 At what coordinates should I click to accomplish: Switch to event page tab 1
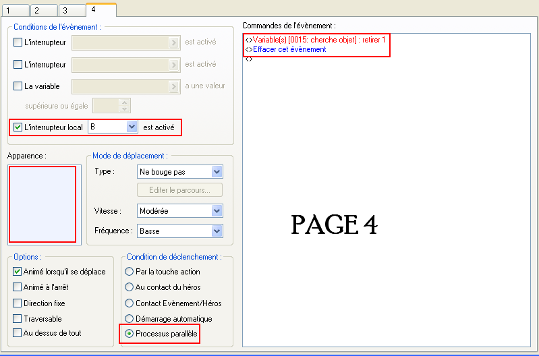(16, 11)
